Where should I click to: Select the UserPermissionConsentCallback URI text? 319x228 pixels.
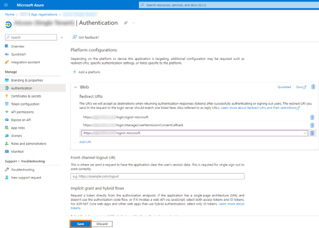click(x=133, y=125)
